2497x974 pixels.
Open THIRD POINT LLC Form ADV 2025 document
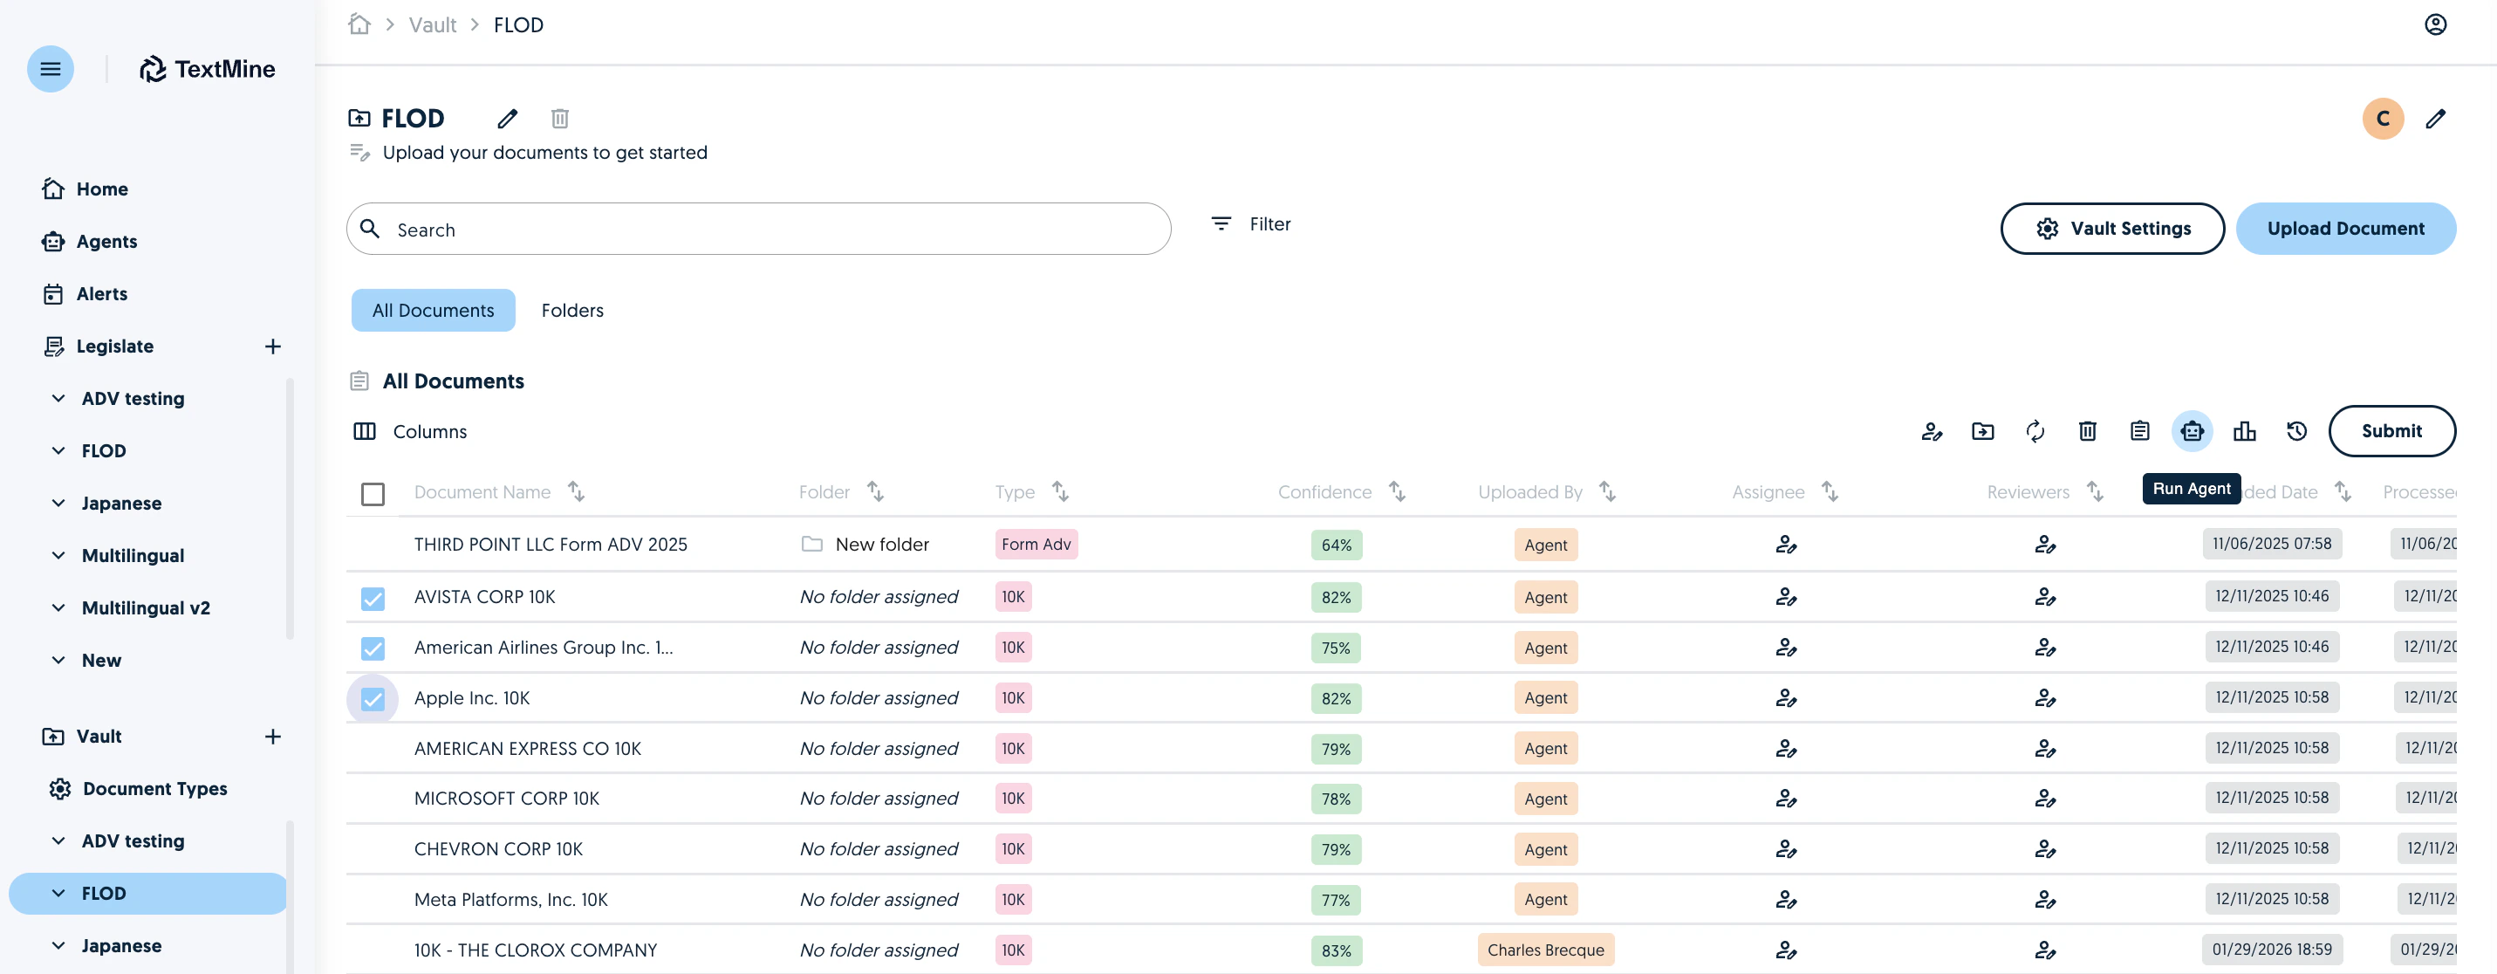550,545
